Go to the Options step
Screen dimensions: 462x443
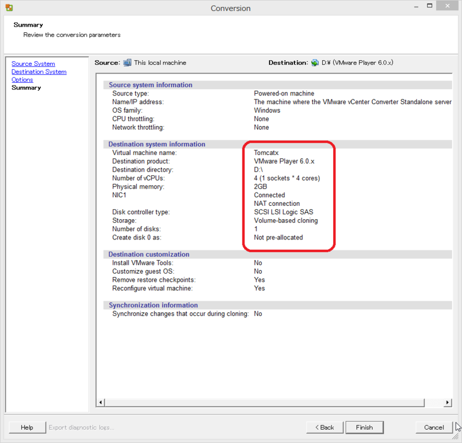coord(22,80)
